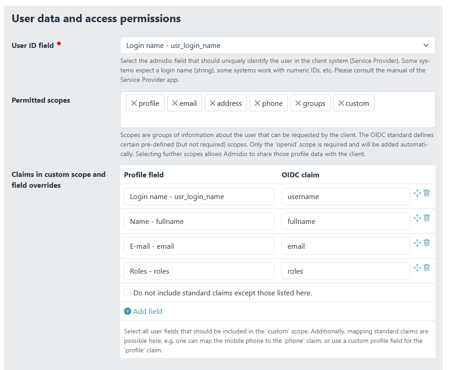
Task: Remove the groups scope tag
Action: click(x=298, y=104)
